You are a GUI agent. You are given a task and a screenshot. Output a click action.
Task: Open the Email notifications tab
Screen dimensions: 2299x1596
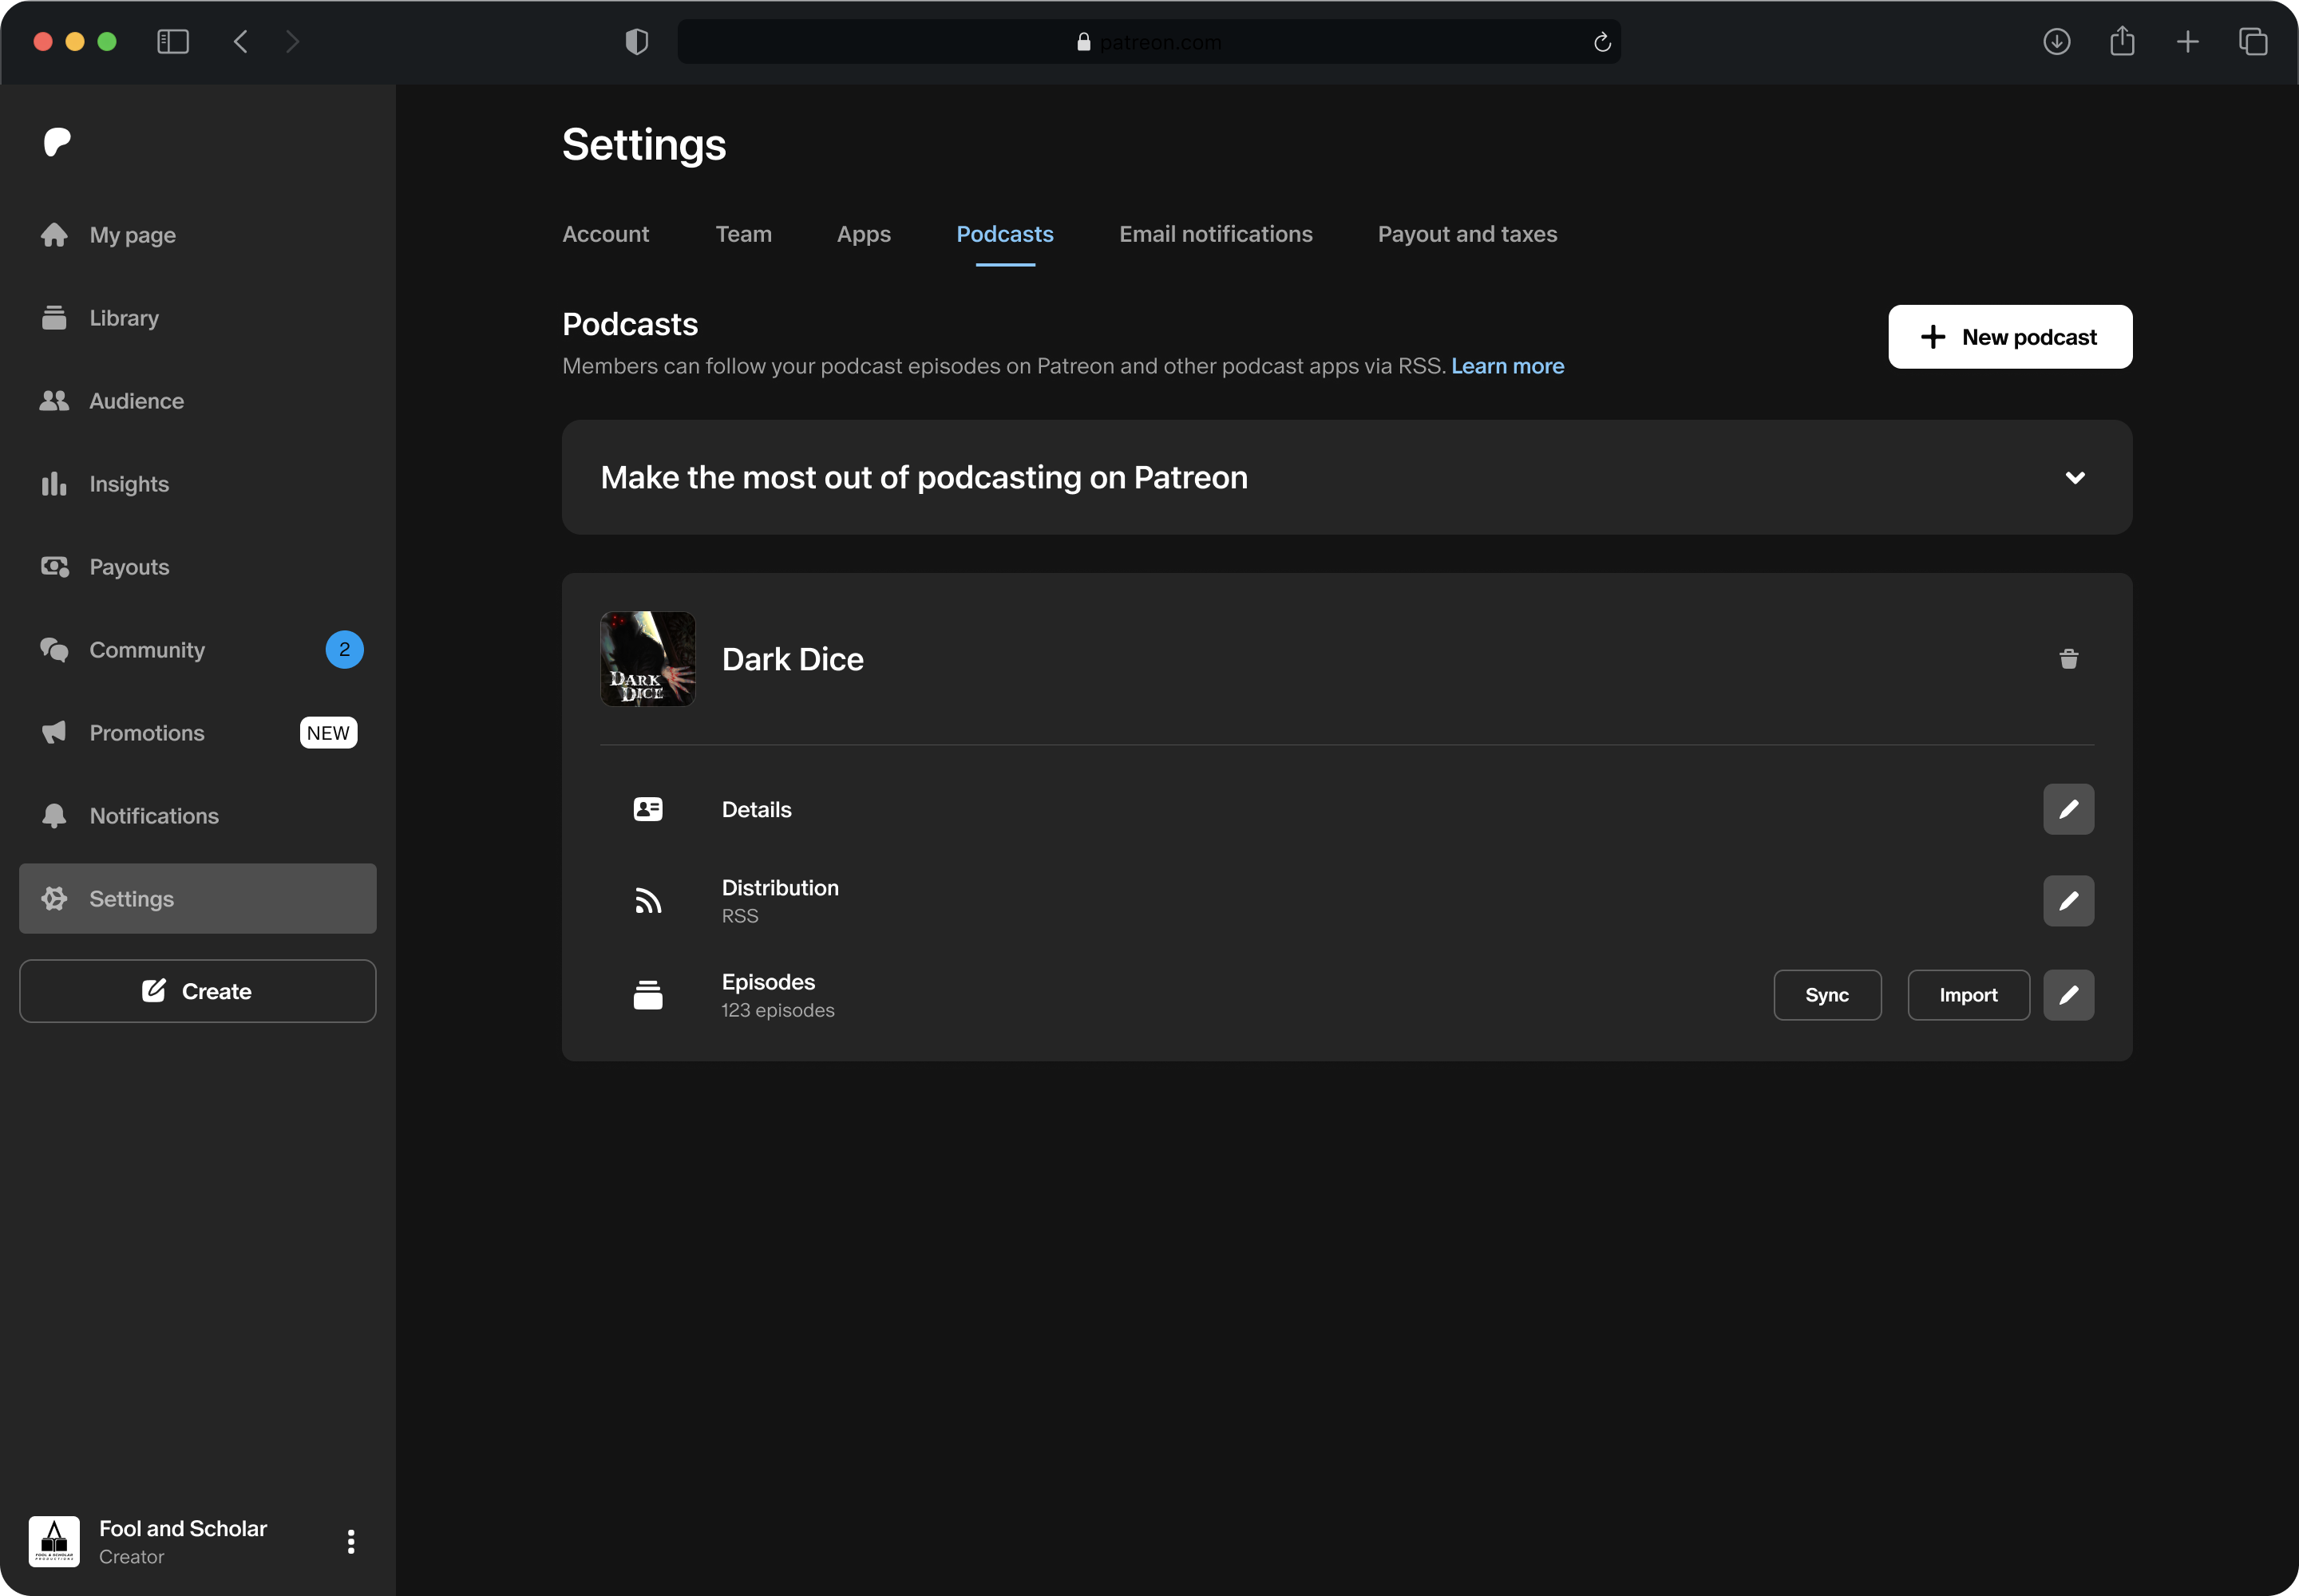click(1216, 234)
